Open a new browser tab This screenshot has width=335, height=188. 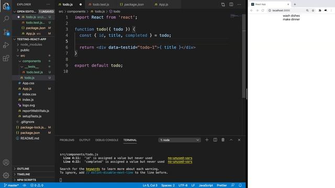coord(295,4)
